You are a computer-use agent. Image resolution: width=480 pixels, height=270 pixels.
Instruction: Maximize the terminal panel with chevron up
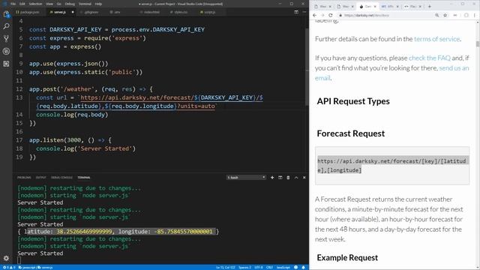coord(296,178)
